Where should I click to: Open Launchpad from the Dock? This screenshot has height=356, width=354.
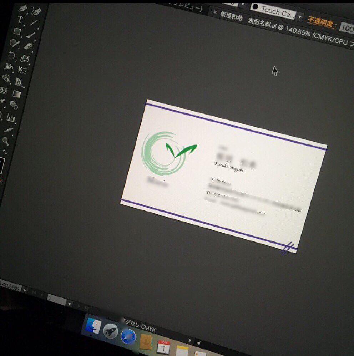click(x=111, y=331)
